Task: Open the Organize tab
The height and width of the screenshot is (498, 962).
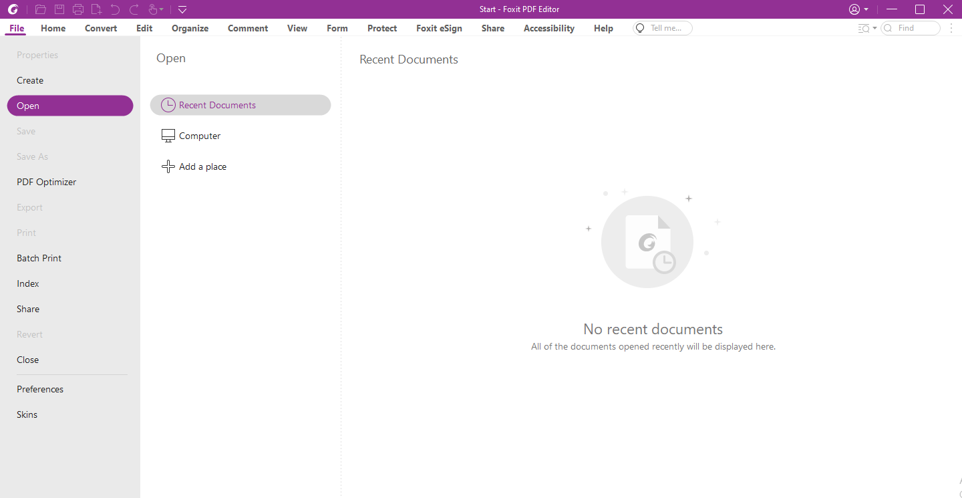Action: click(x=190, y=28)
